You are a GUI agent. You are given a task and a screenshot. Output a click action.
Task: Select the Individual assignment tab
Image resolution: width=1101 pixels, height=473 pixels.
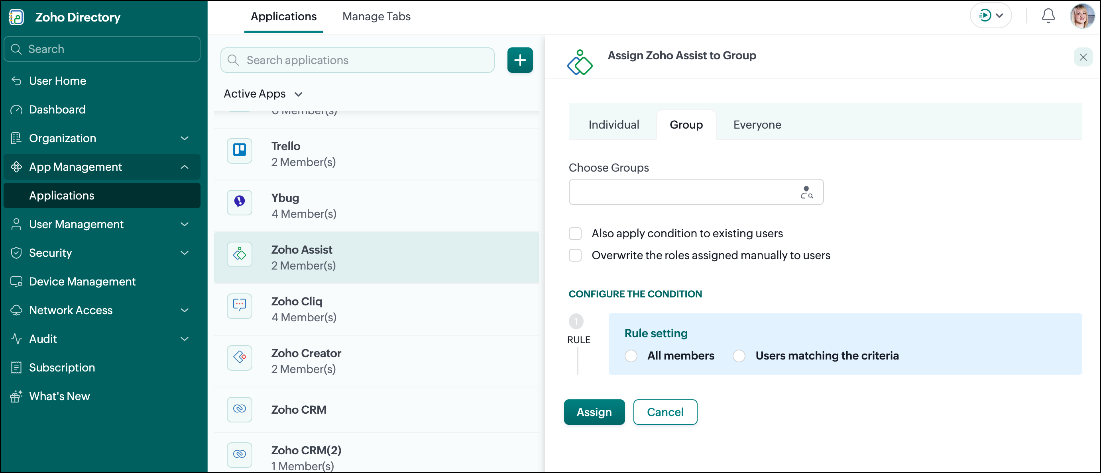pyautogui.click(x=614, y=125)
